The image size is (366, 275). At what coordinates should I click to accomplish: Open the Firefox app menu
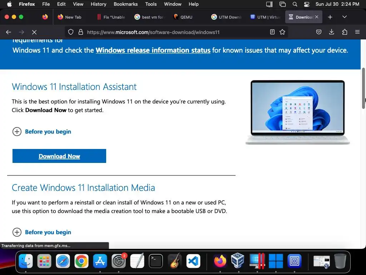[27, 4]
